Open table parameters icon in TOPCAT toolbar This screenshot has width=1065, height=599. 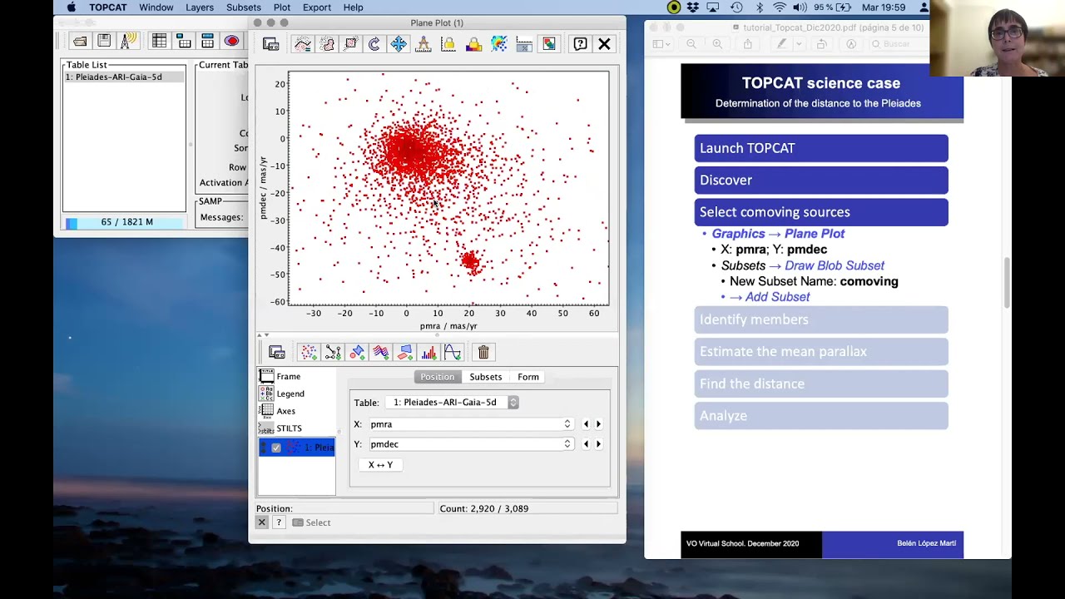pos(183,41)
